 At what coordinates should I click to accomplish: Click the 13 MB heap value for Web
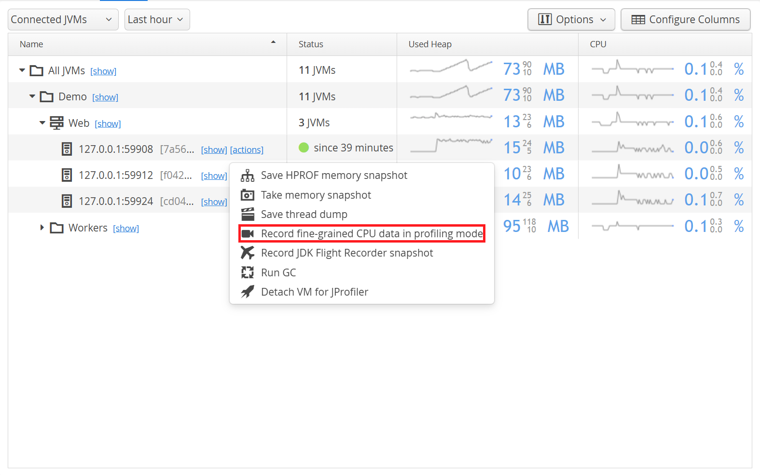(x=534, y=122)
